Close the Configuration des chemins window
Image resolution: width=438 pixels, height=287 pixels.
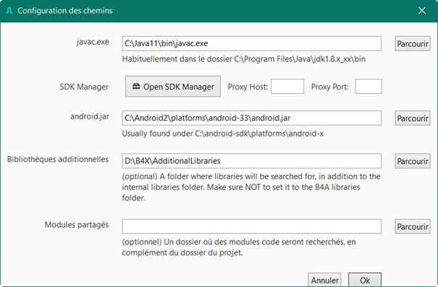[422, 11]
